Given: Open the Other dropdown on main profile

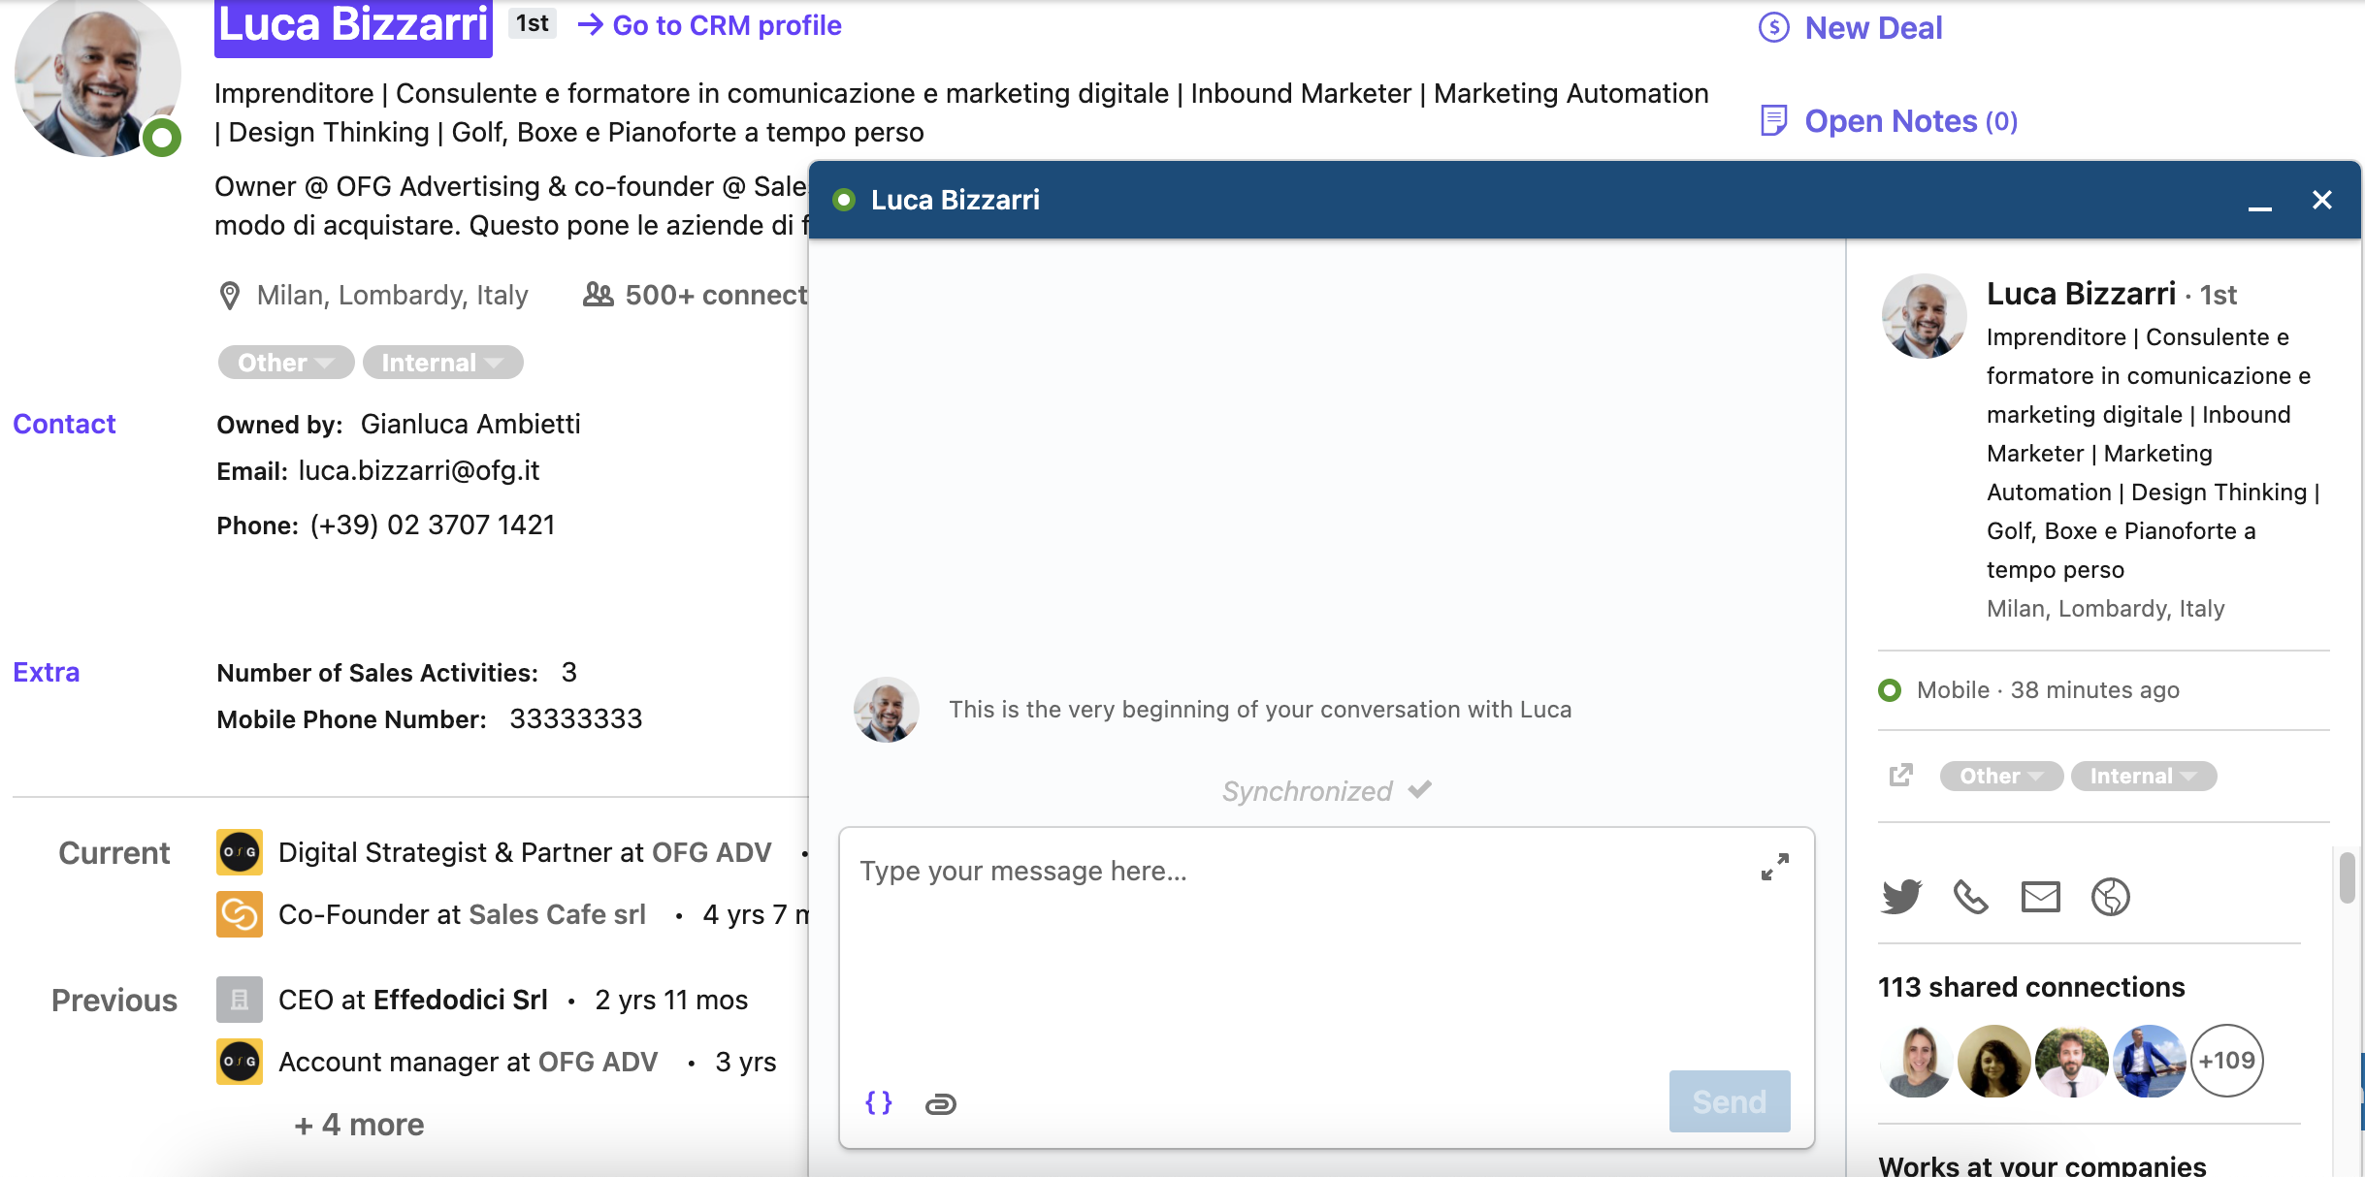Looking at the screenshot, I should coord(286,363).
